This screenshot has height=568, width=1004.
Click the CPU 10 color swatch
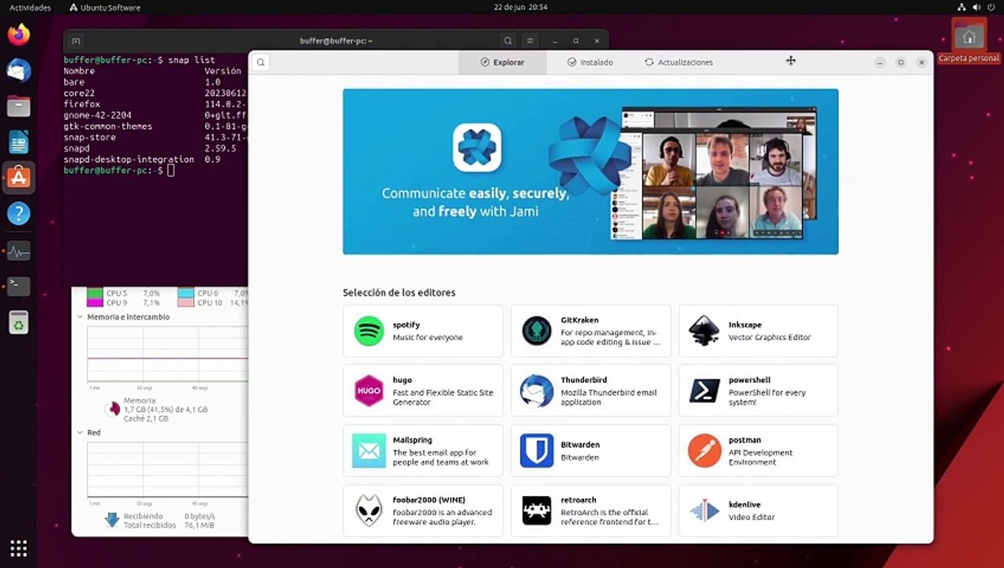click(185, 302)
